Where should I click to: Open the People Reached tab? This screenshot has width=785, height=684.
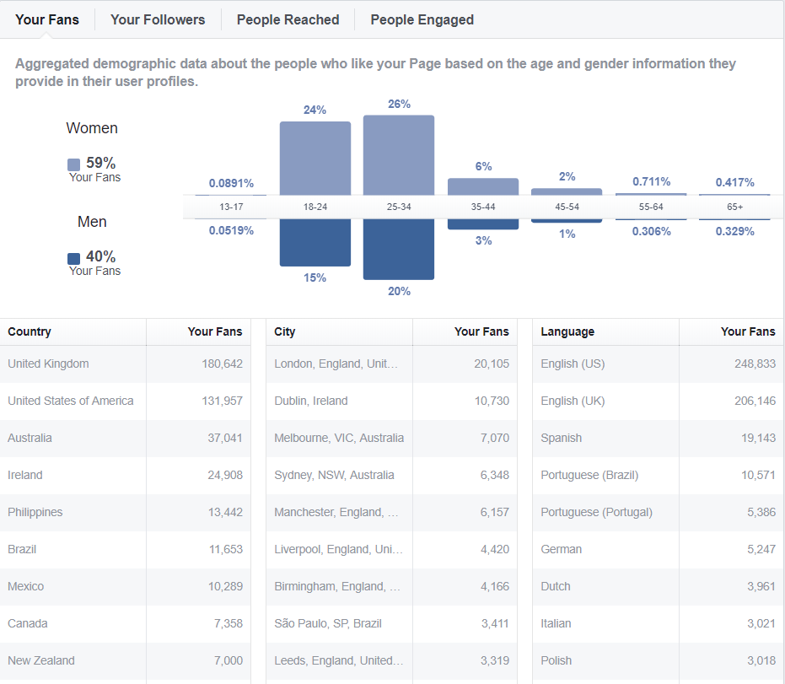click(x=288, y=19)
